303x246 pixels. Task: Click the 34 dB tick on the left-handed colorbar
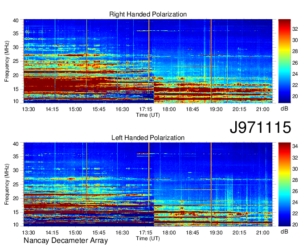pyautogui.click(x=295, y=146)
